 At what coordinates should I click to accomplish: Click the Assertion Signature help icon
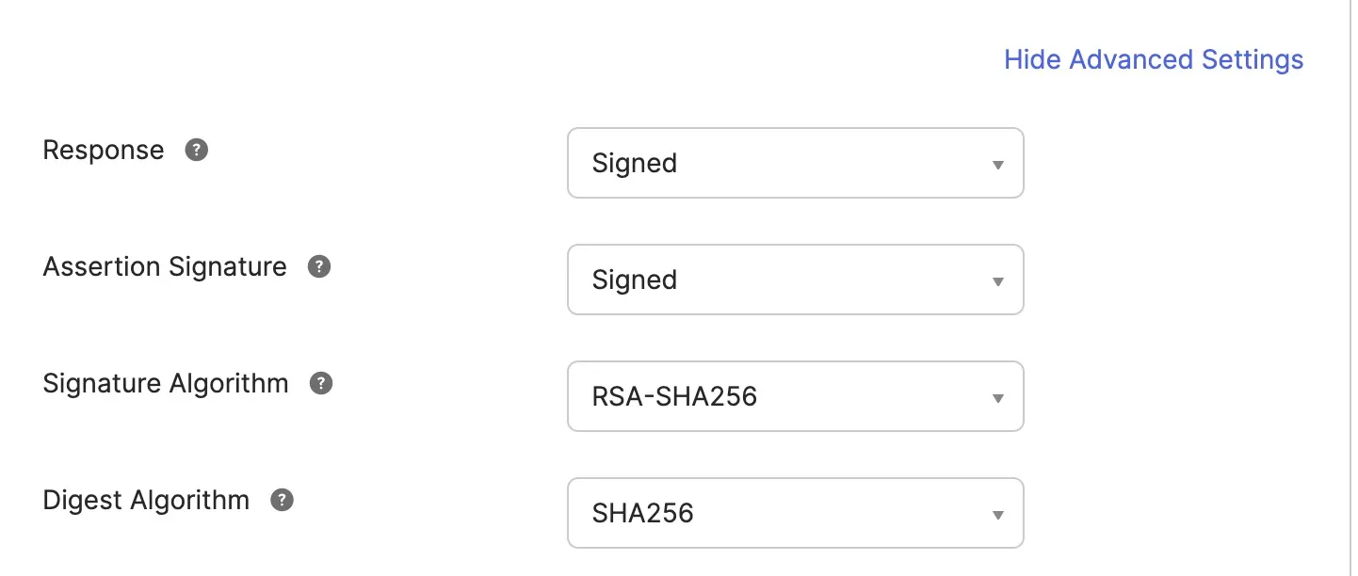pos(318,266)
